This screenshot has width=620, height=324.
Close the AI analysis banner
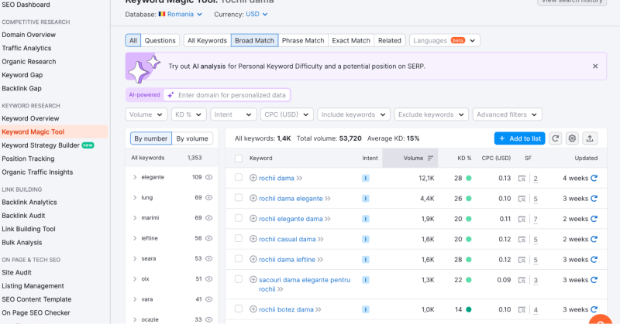[x=595, y=67]
